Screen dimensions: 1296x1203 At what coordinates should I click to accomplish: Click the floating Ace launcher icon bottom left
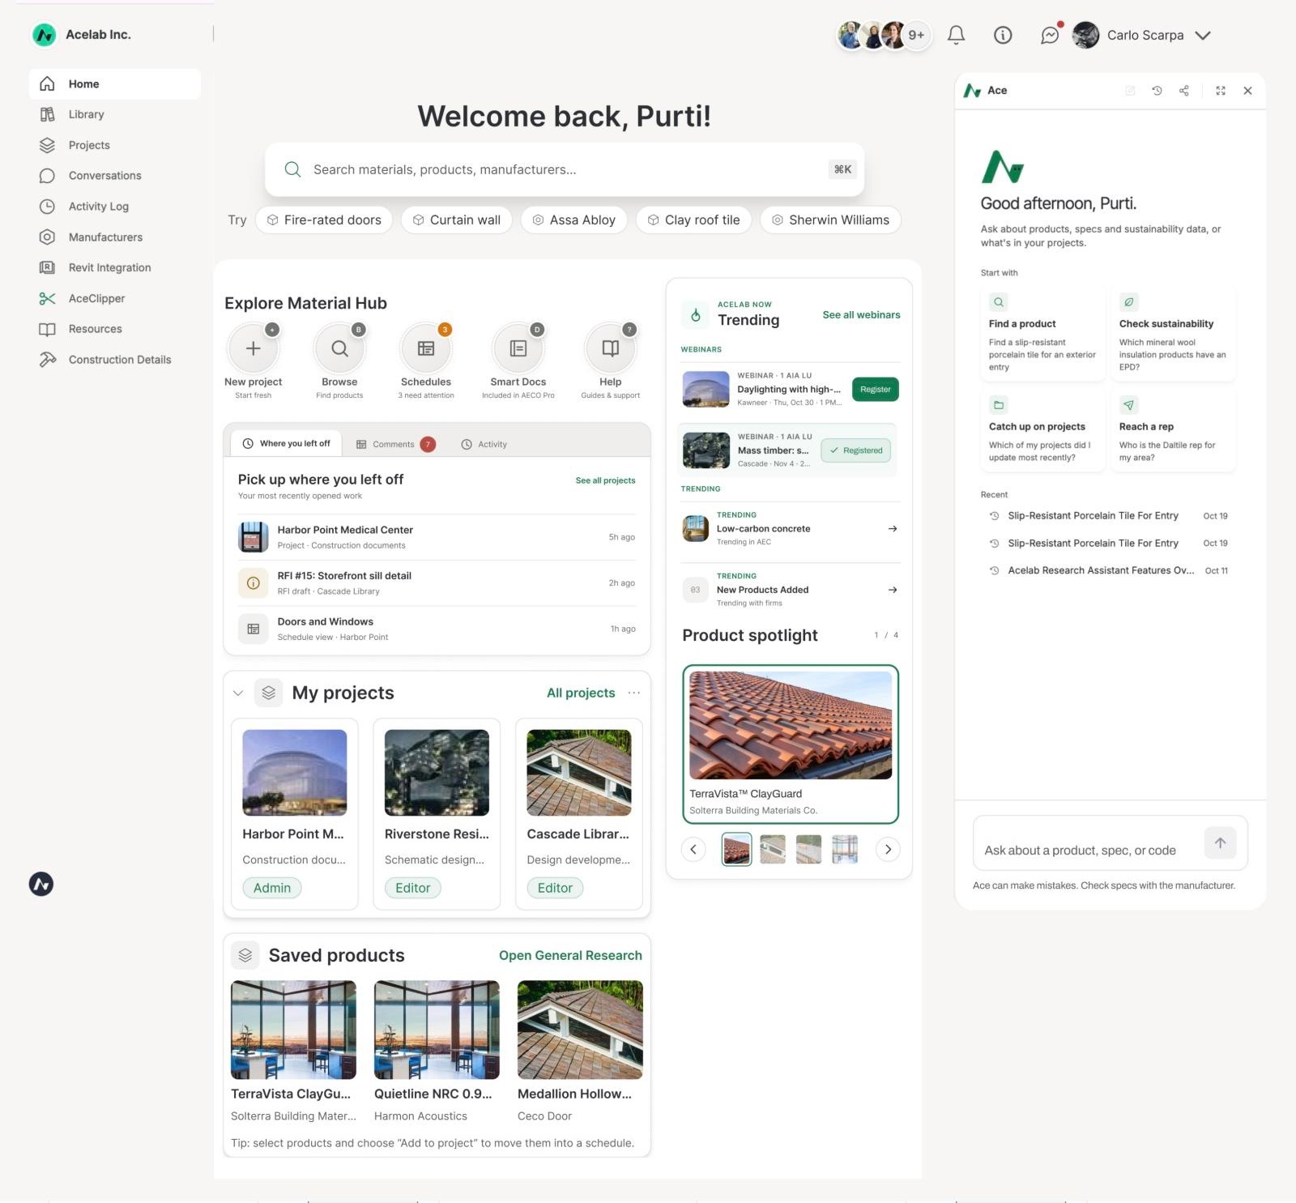pyautogui.click(x=41, y=884)
